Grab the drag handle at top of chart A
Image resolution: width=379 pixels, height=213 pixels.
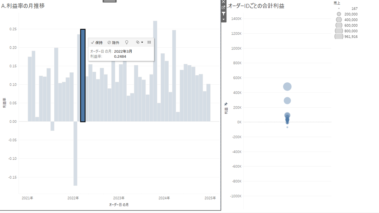(110, 1)
